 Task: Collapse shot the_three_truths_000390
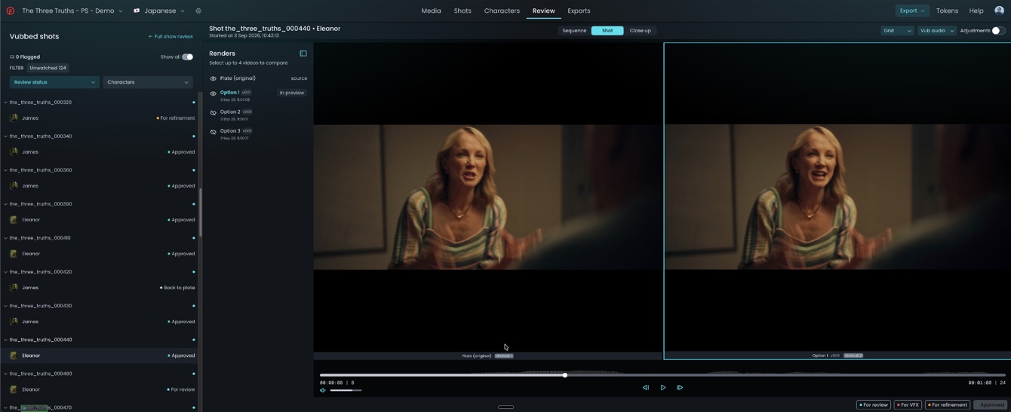coord(5,204)
